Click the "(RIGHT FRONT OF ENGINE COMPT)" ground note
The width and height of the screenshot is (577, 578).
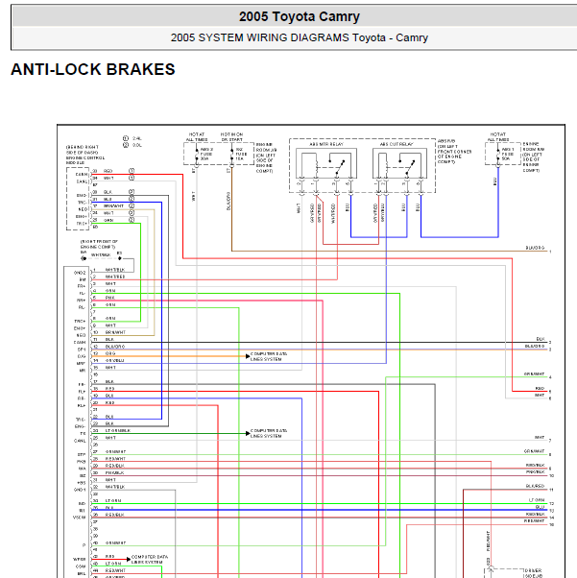click(99, 244)
